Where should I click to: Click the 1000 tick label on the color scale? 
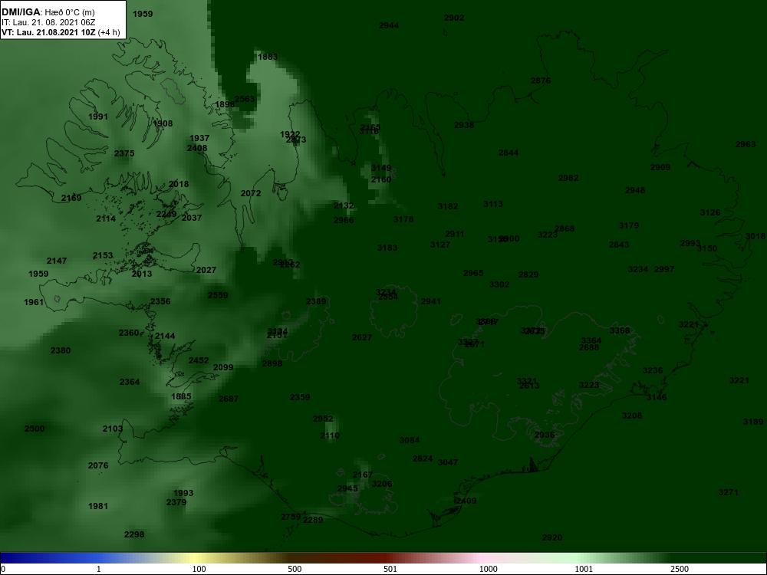pos(488,569)
